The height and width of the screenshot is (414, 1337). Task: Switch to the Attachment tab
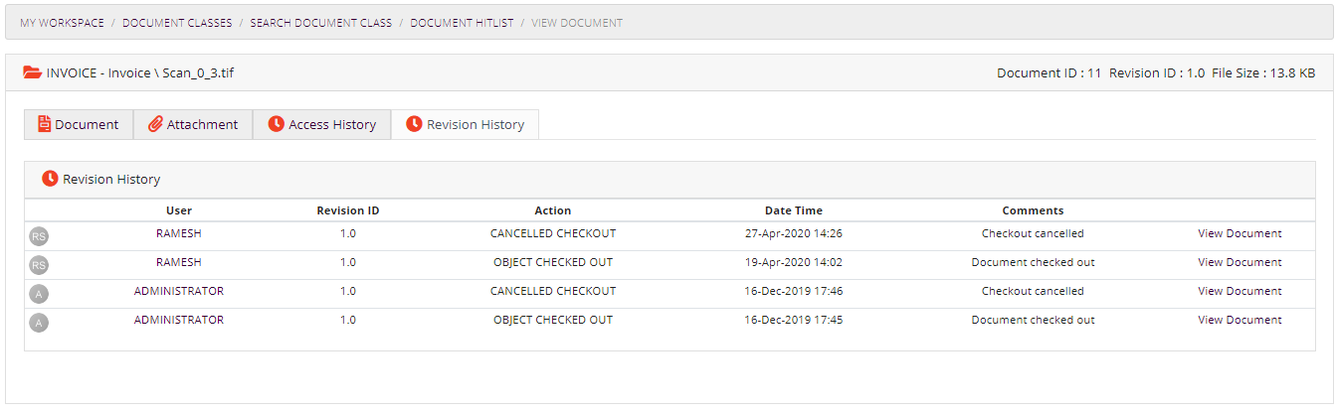point(193,124)
